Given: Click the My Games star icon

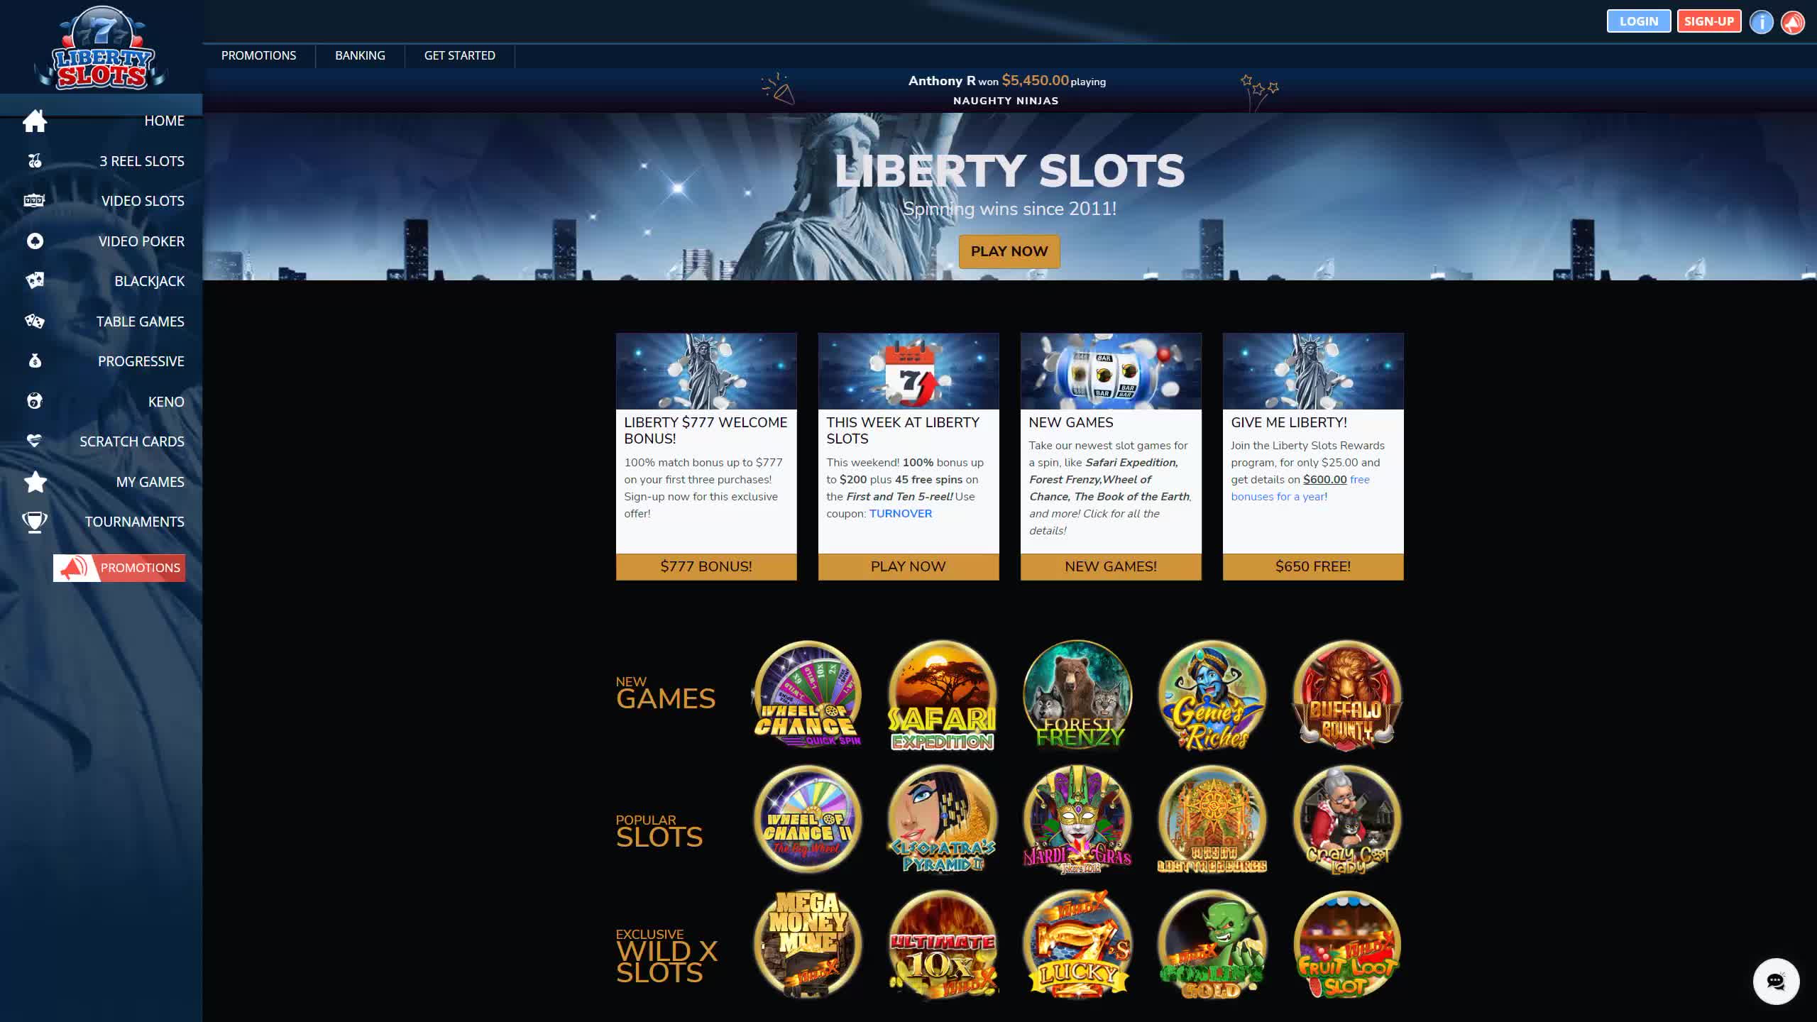Looking at the screenshot, I should coord(35,482).
